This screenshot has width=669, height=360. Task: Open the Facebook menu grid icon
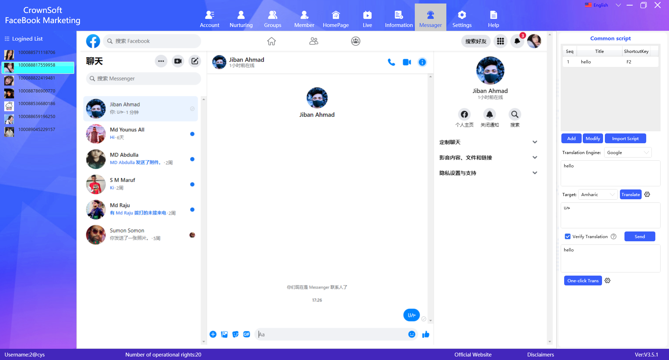tap(500, 41)
